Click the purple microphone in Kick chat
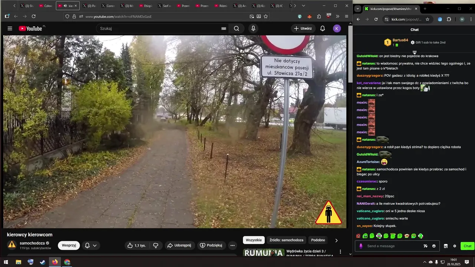 [361, 246]
